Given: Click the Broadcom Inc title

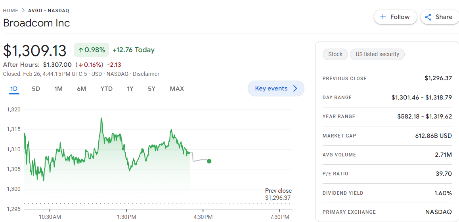Looking at the screenshot, I should pos(36,23).
